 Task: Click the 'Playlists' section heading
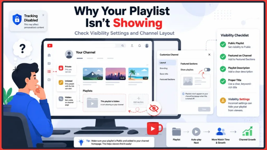coord(88,91)
